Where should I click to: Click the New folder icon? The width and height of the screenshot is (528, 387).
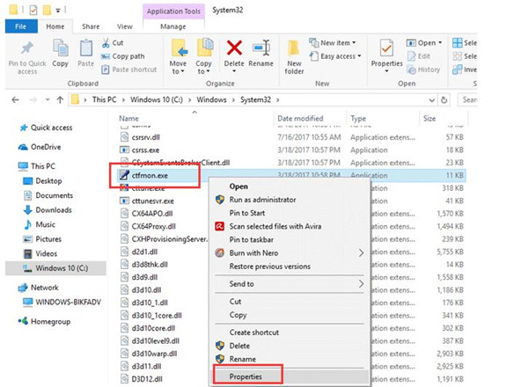pos(294,48)
